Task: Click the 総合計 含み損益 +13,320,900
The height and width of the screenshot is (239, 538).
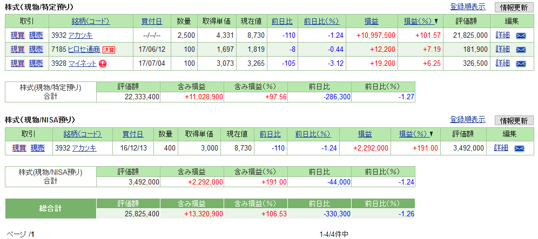Action: [204, 214]
